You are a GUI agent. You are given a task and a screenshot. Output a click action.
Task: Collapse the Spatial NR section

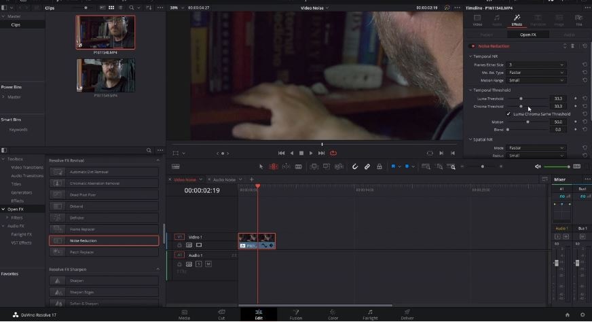(470, 139)
